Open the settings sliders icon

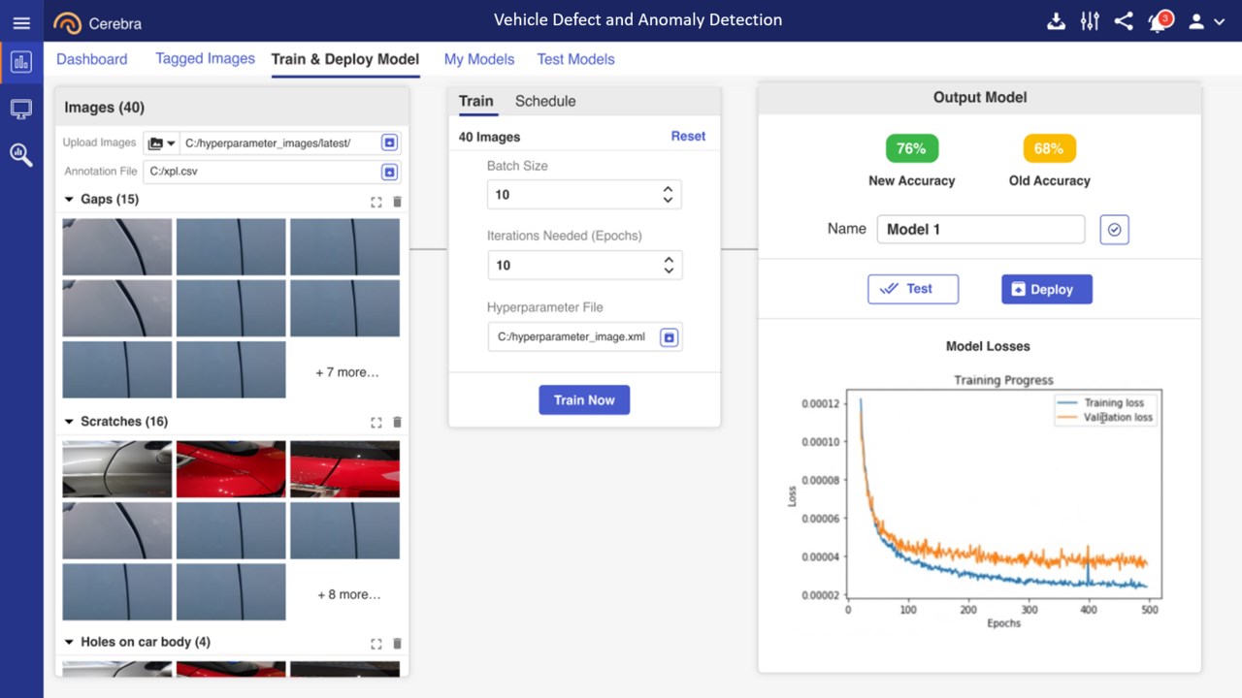[x=1090, y=21]
